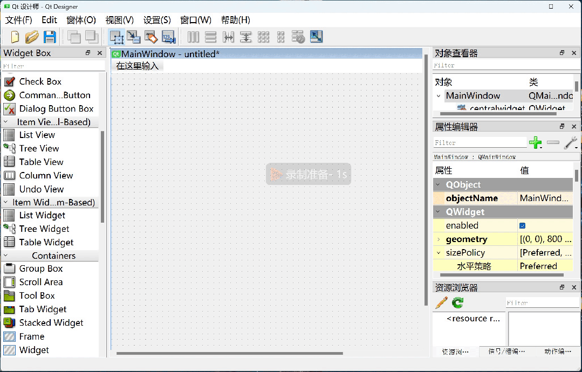This screenshot has width=582, height=372.
Task: Select Tab Widget in Widget Box
Action: click(43, 309)
